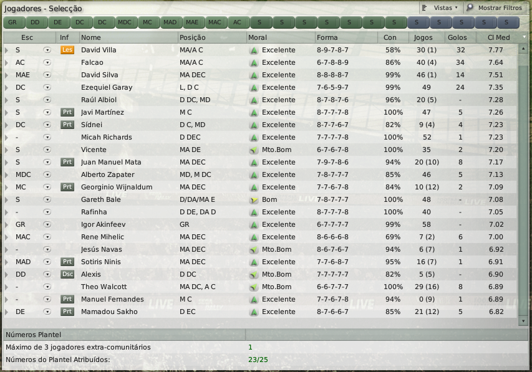Viewport: 532px width, 372px height.
Task: Open player Rafinha's name link
Action: click(x=94, y=212)
